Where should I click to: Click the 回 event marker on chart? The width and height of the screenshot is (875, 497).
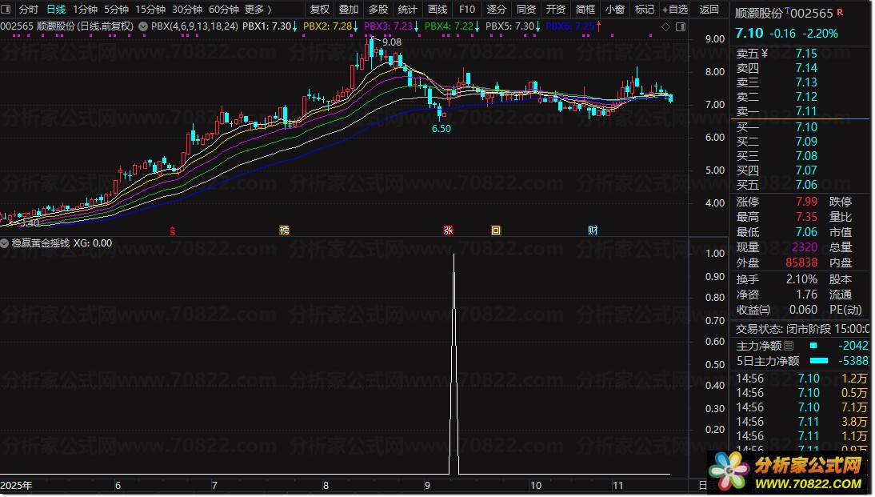coord(496,230)
